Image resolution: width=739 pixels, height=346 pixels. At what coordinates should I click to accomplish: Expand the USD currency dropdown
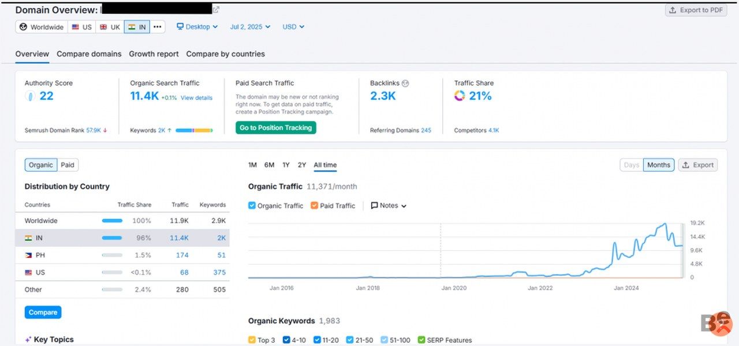[x=293, y=27]
